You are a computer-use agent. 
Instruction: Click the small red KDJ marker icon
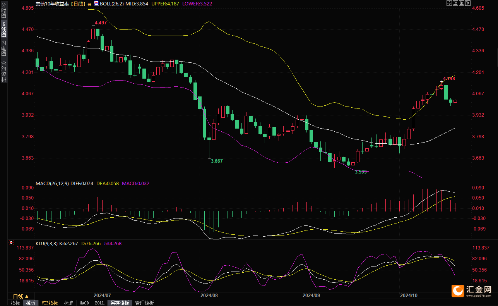[x=11, y=243]
